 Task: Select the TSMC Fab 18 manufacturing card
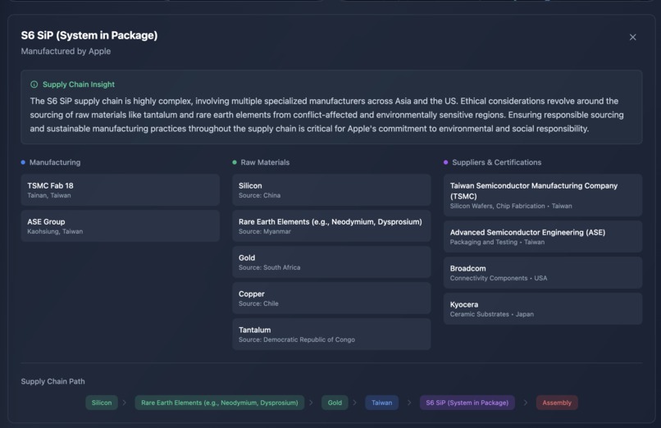pyautogui.click(x=120, y=190)
